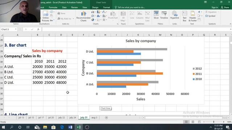The height and width of the screenshot is (130, 232).
Task: Collapse the ribbon with the arrow
Action: coord(231,24)
